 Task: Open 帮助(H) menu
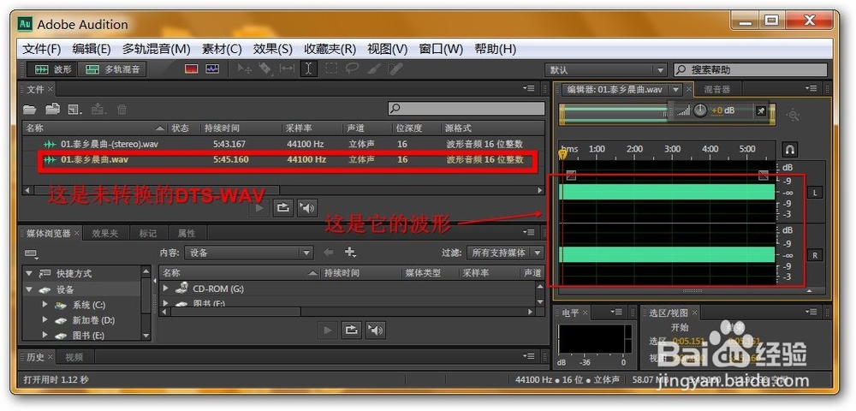click(495, 49)
